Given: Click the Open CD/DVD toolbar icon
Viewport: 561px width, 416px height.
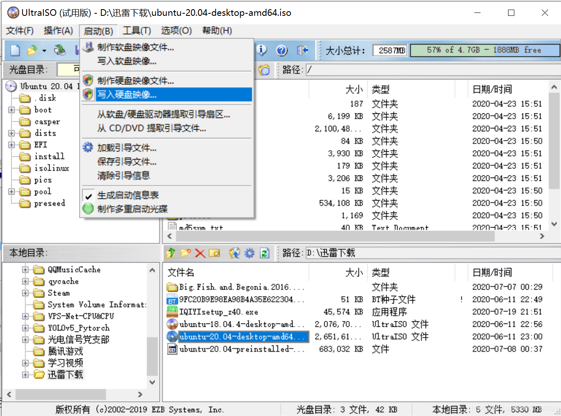Looking at the screenshot, I should click(60, 50).
